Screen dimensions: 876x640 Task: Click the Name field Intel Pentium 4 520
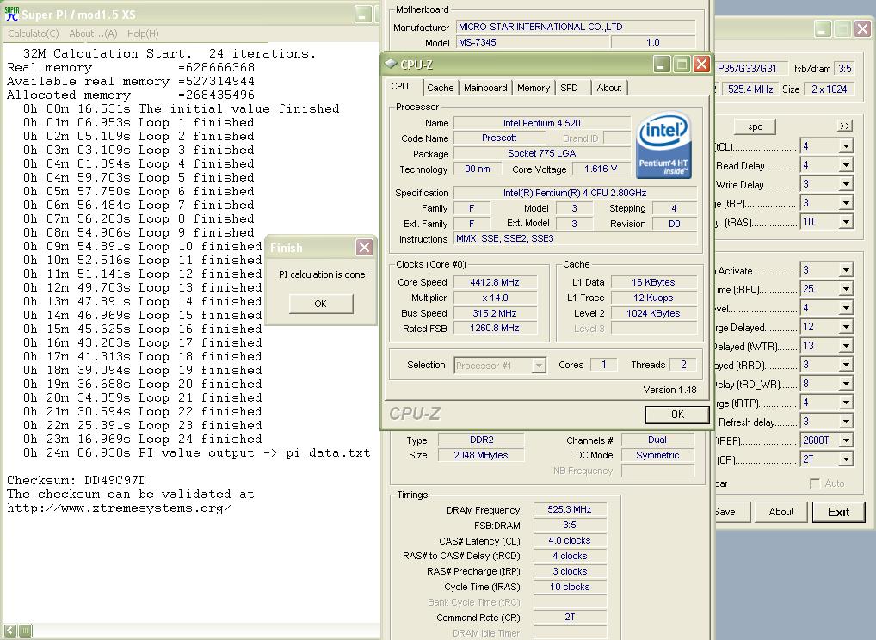(x=541, y=123)
